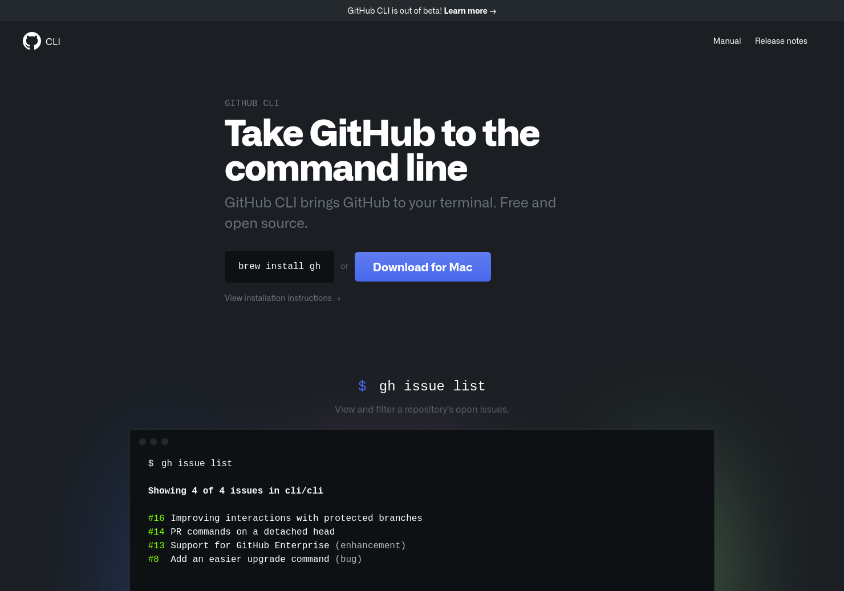Select the brew install gh command box
844x591 pixels.
click(279, 267)
